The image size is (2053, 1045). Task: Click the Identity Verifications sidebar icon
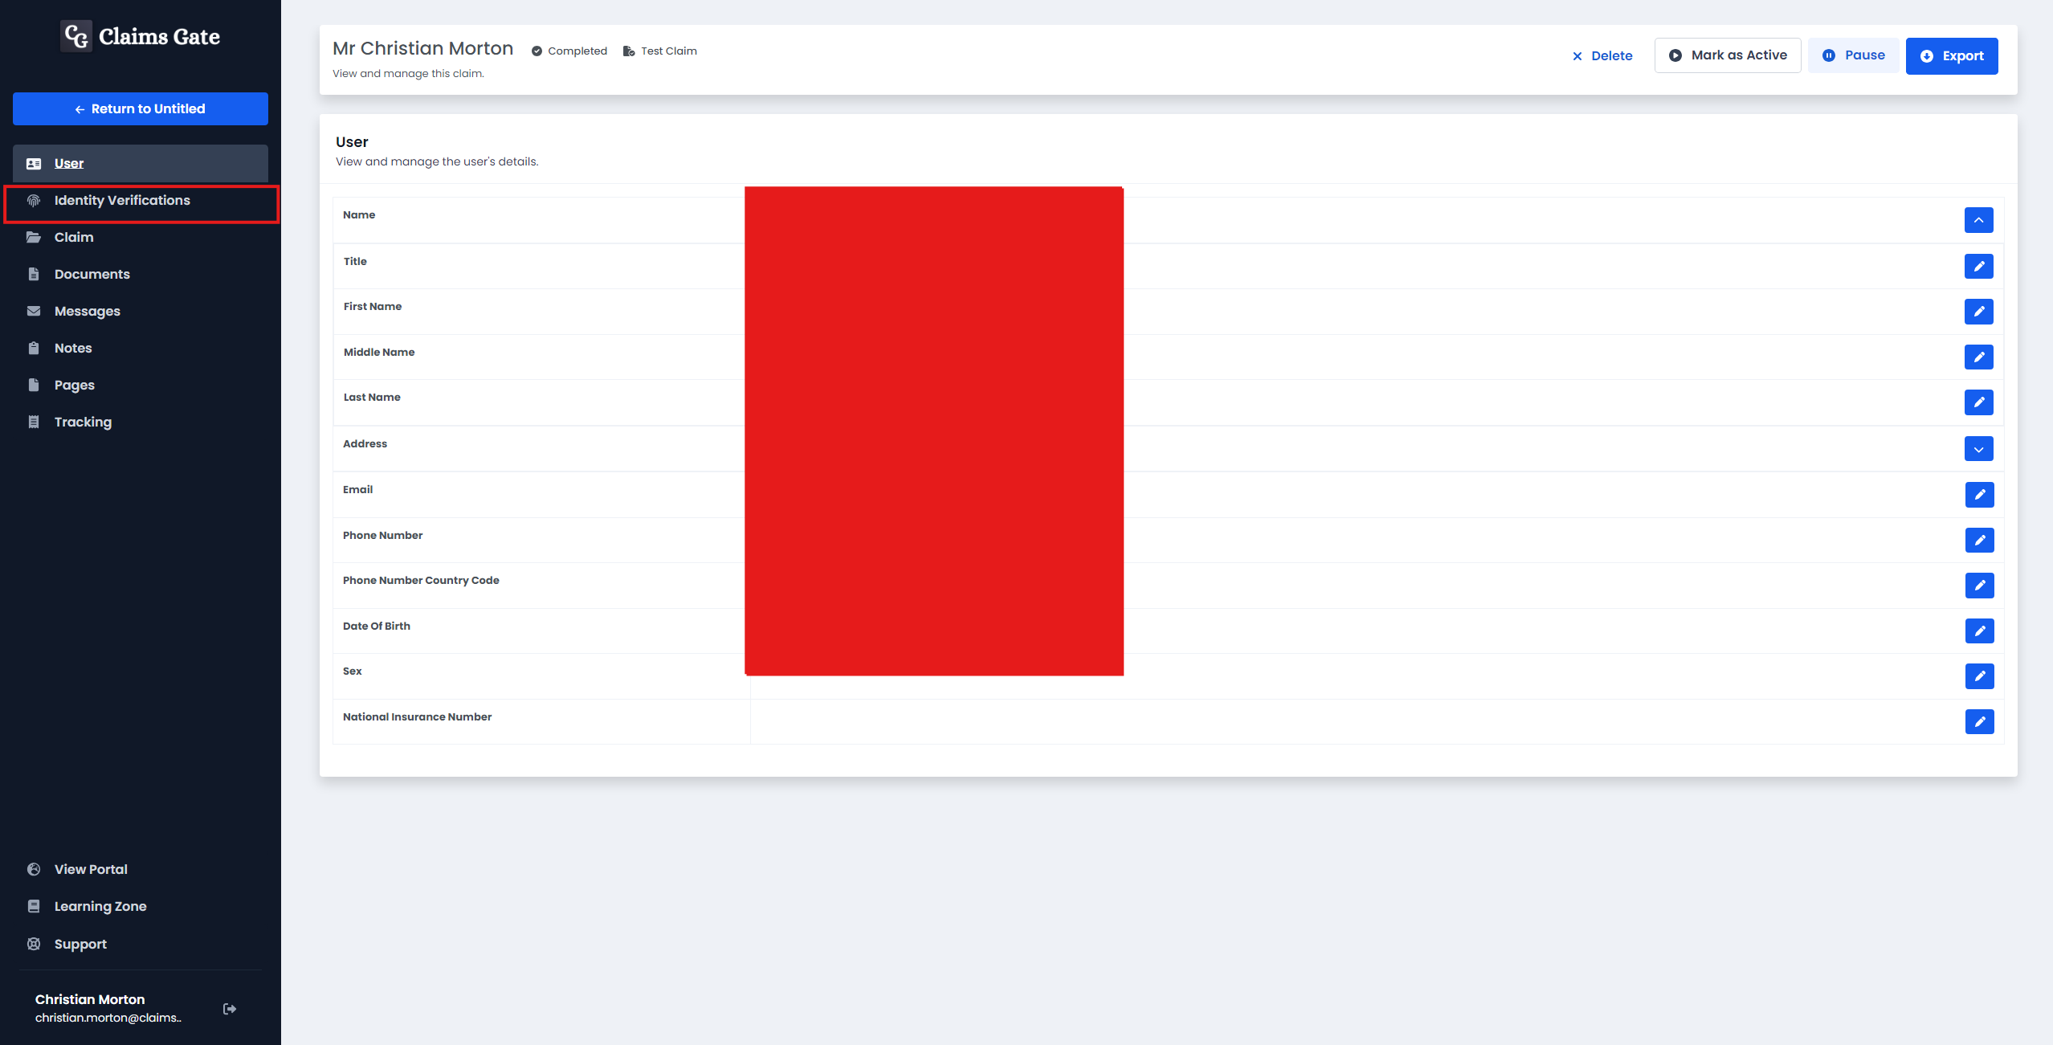33,200
